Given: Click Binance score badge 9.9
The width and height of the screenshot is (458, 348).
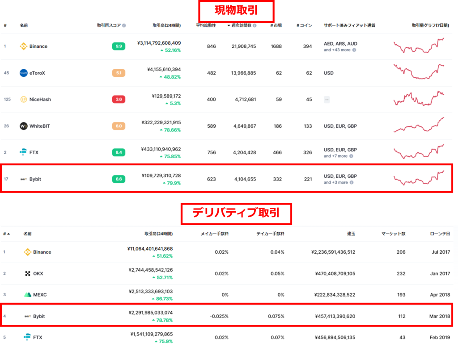Looking at the screenshot, I should point(119,46).
